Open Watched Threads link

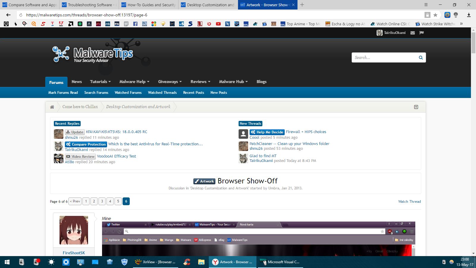[x=162, y=93]
